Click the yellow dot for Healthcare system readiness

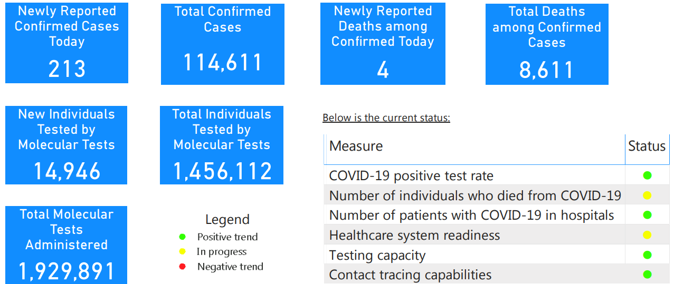click(647, 235)
